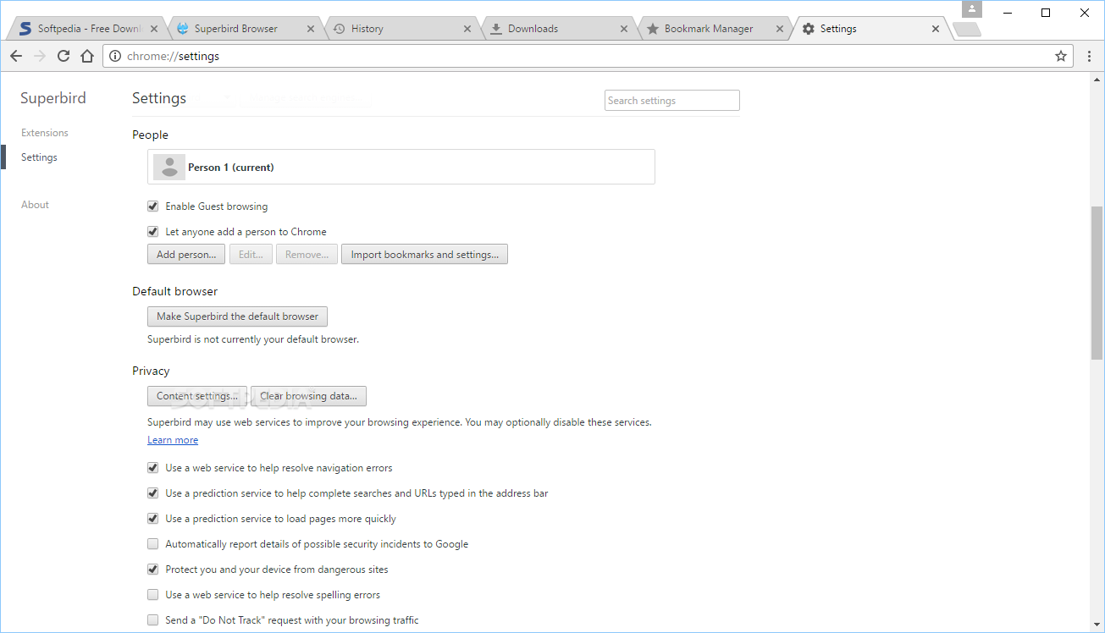
Task: Open Extensions in the sidebar
Action: pos(45,133)
